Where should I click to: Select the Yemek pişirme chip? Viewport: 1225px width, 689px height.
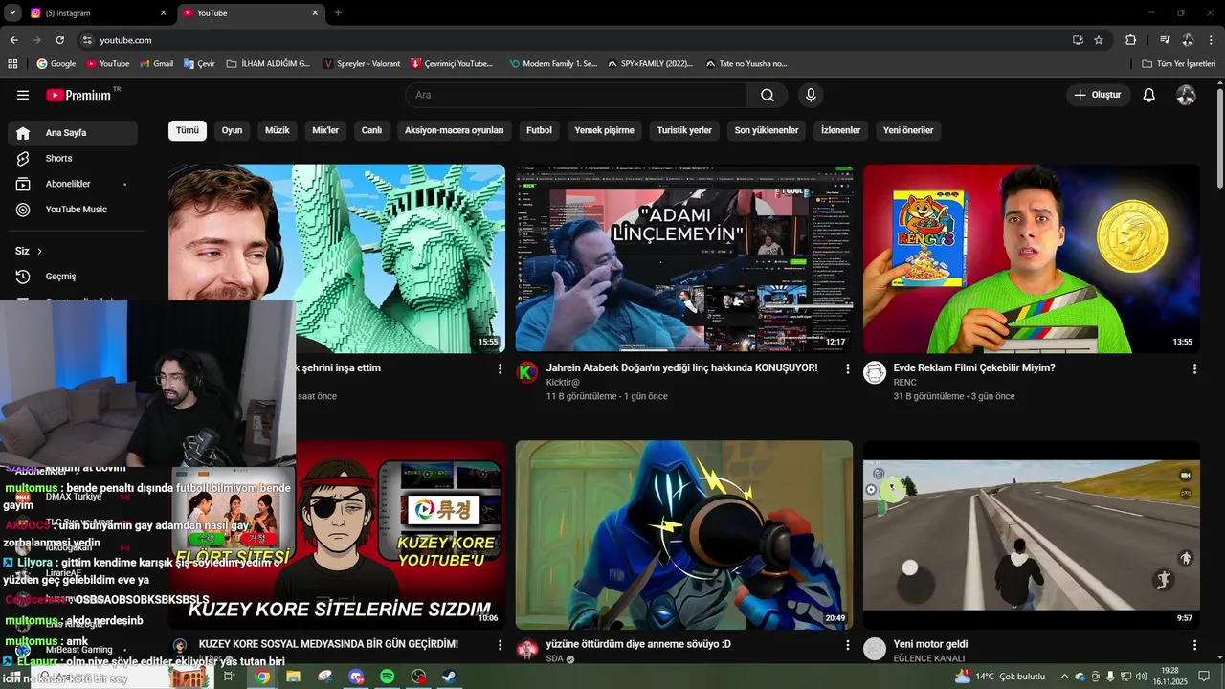click(x=604, y=130)
